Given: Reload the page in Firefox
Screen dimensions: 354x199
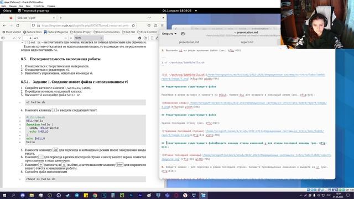Looking at the screenshot, I should coord(18,25).
